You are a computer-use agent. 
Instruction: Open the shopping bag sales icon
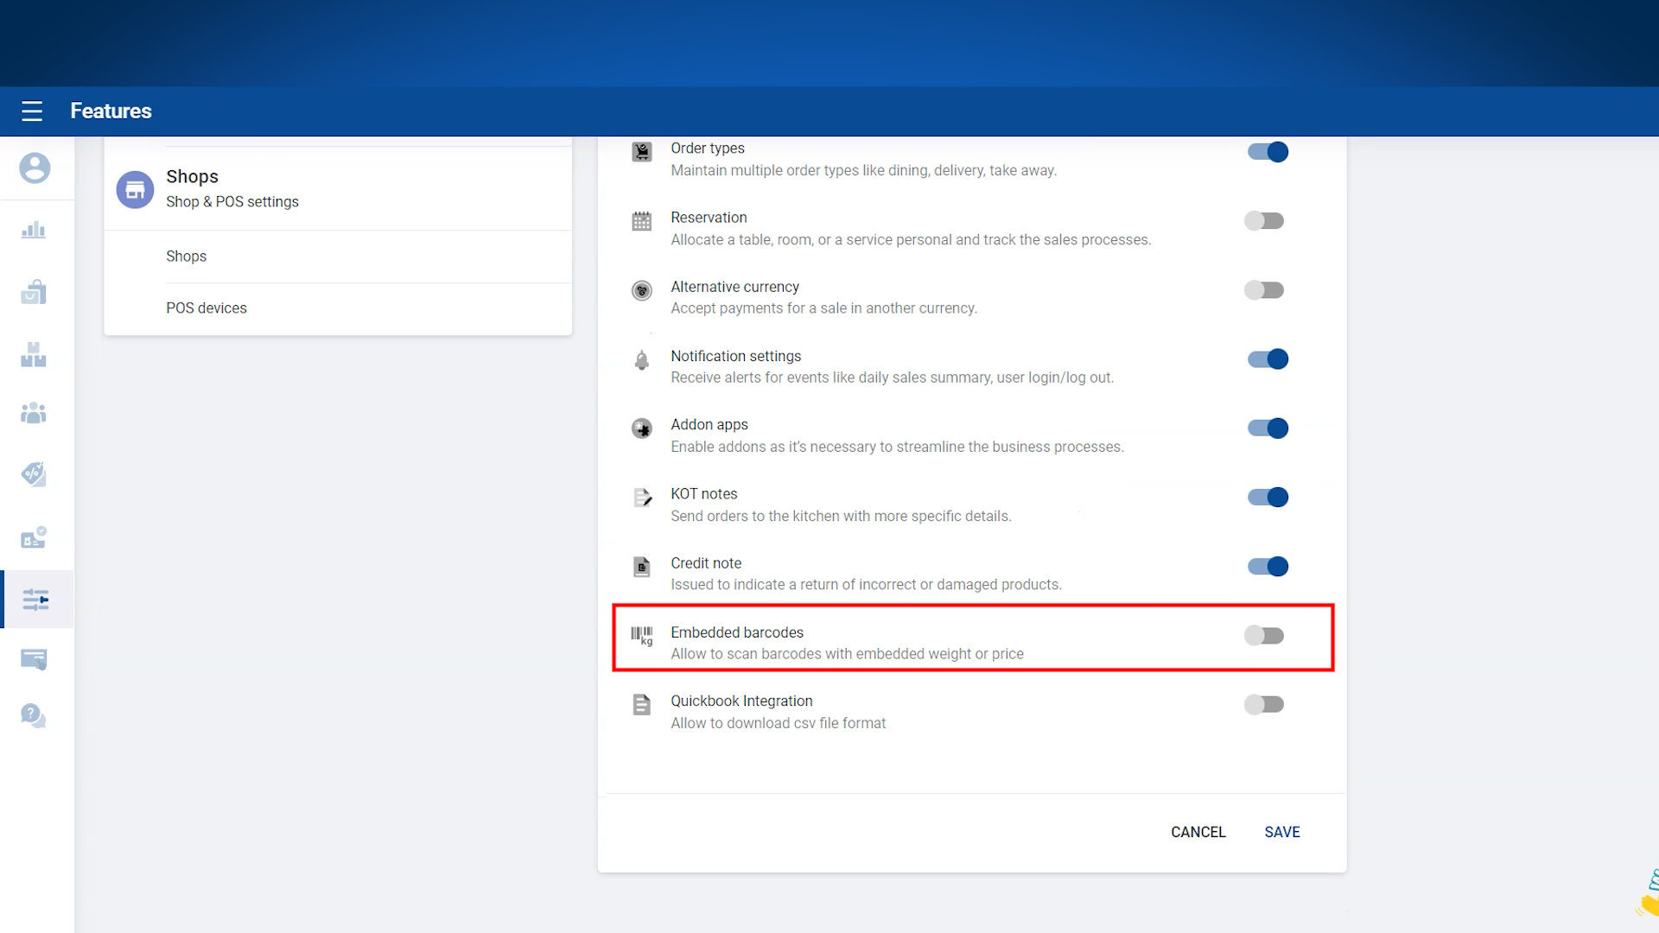(x=34, y=292)
